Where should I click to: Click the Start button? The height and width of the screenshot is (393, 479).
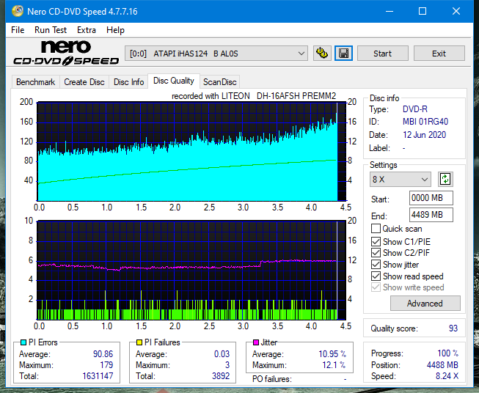[x=382, y=54]
